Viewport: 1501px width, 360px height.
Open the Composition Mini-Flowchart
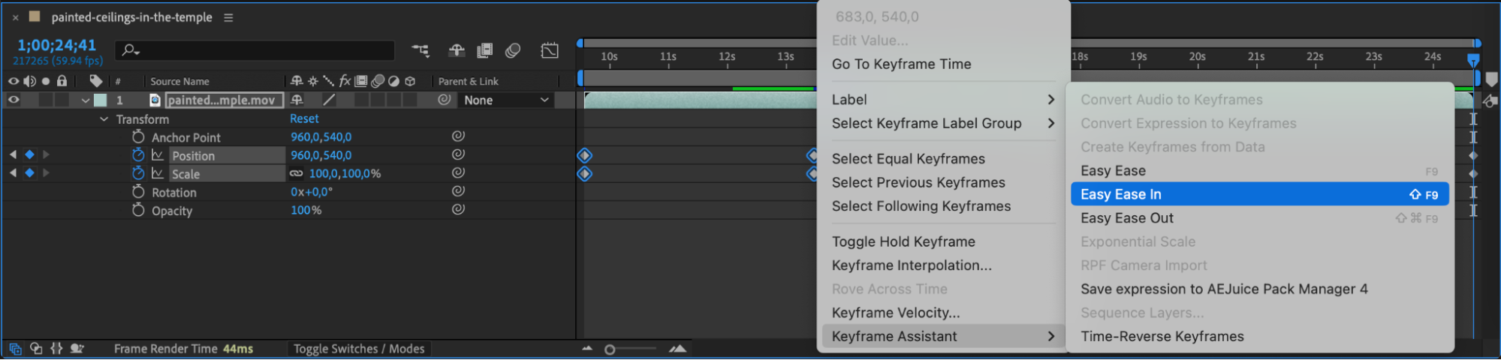click(420, 50)
